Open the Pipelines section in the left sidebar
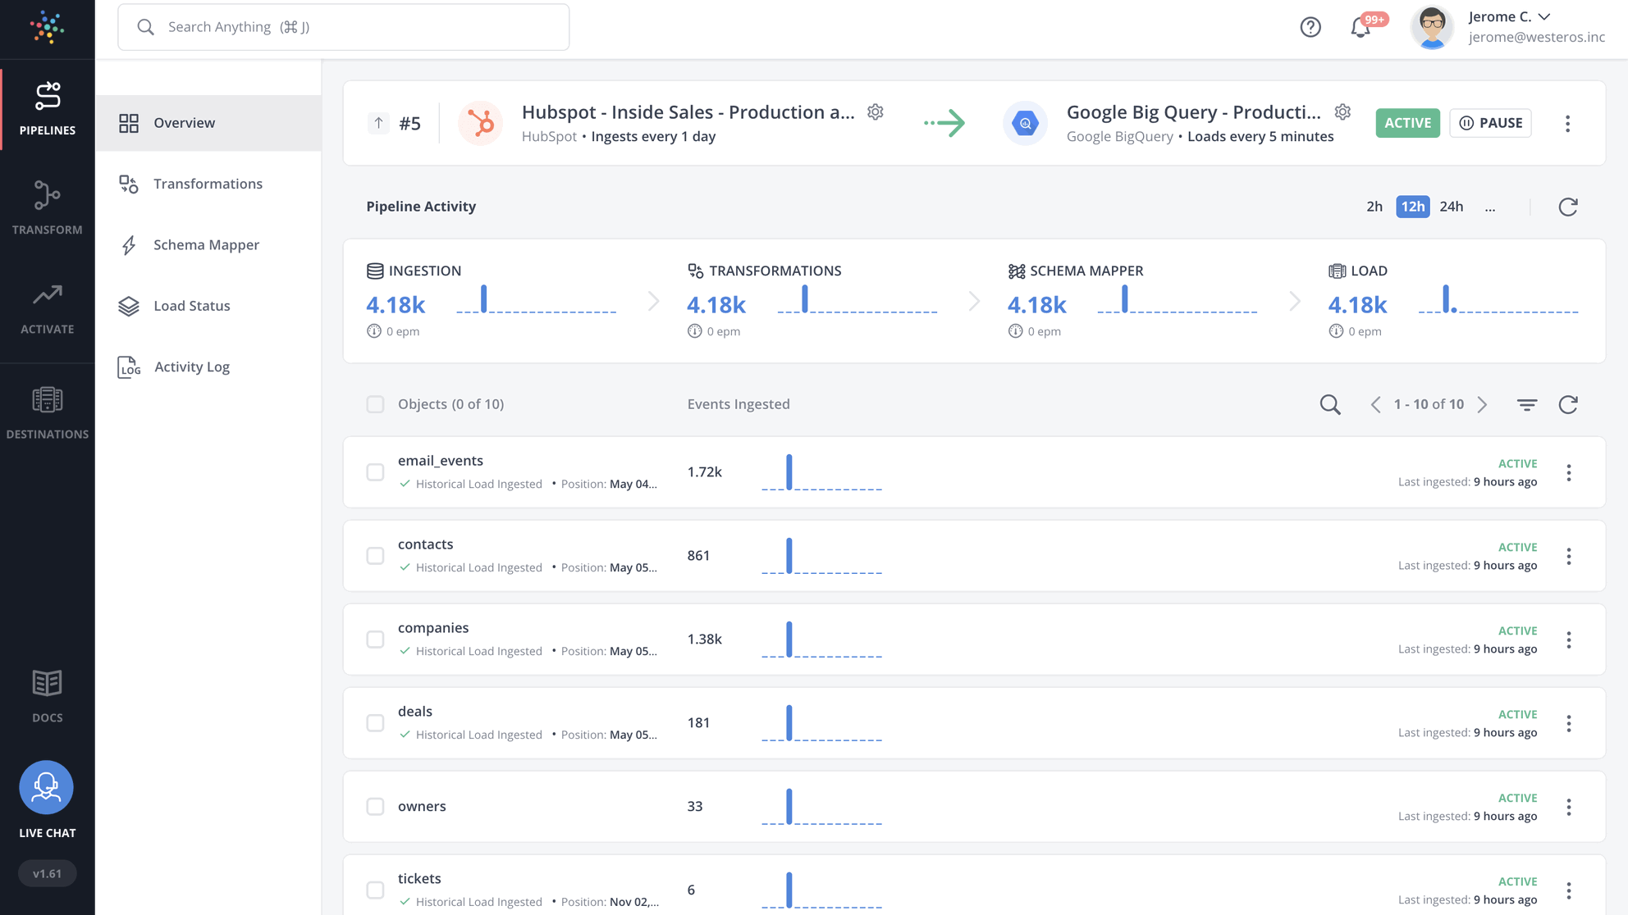 [47, 107]
